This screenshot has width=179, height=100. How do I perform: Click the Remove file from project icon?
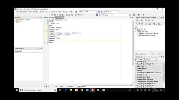coord(72,15)
